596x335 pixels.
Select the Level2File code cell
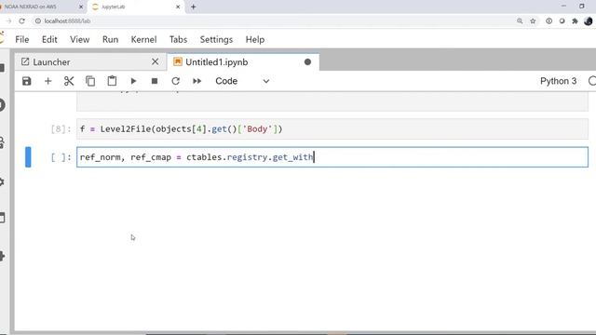[332, 129]
